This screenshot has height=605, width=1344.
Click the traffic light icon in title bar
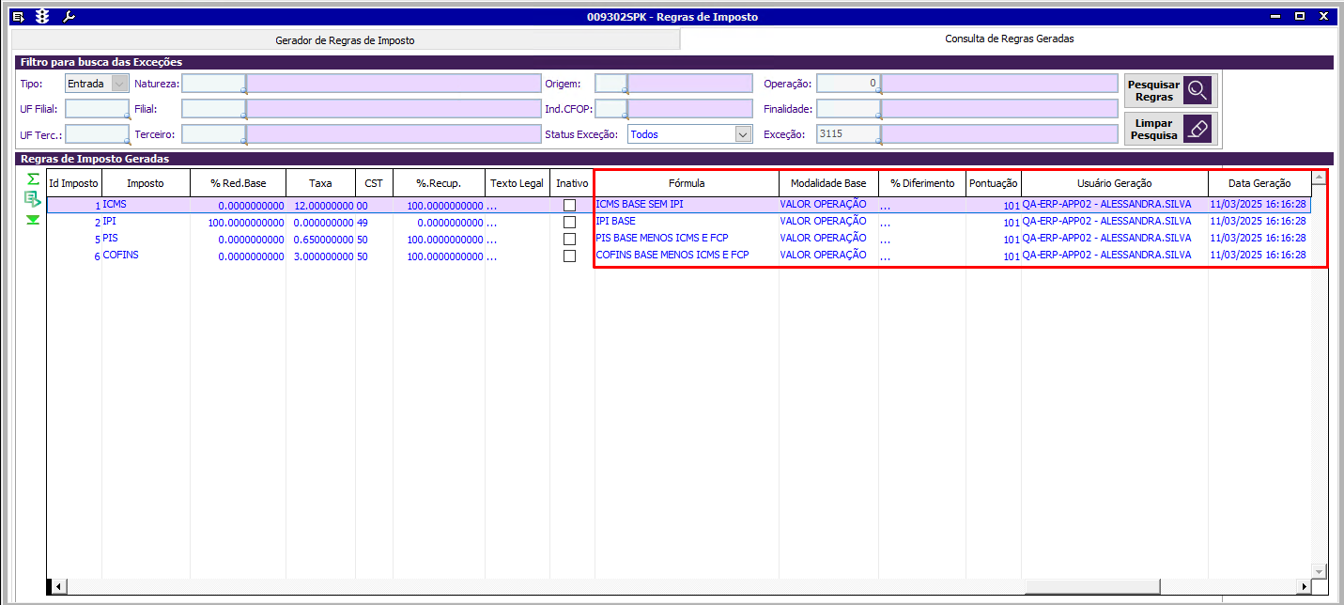42,17
